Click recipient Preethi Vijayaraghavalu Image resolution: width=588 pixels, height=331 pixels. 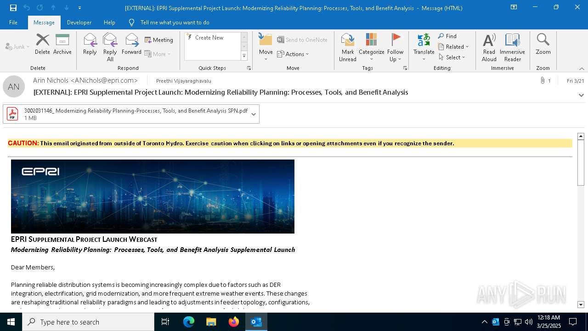tap(184, 81)
